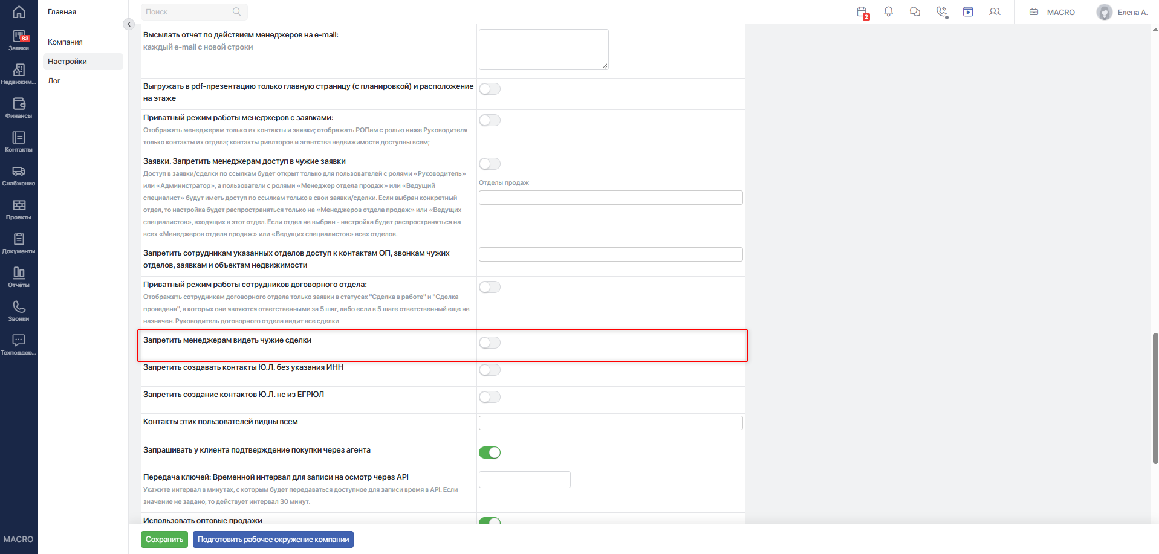
Task: Disable purchase confirmation via agent toggle
Action: coord(490,453)
